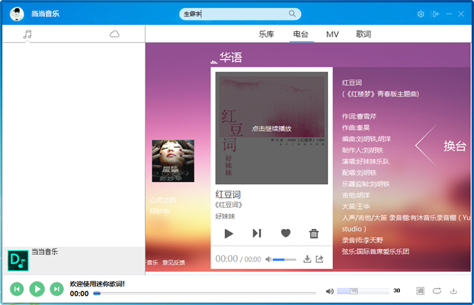The image size is (474, 305).
Task: Minimize the 当当音乐 window
Action: tap(449, 14)
